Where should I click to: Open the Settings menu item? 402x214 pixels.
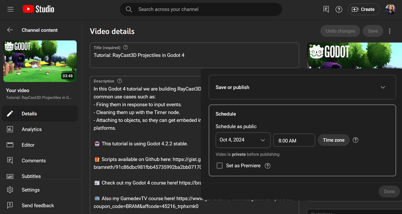(40, 190)
